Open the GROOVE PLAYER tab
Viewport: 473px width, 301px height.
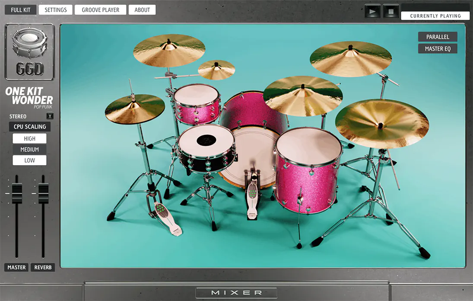coord(100,9)
